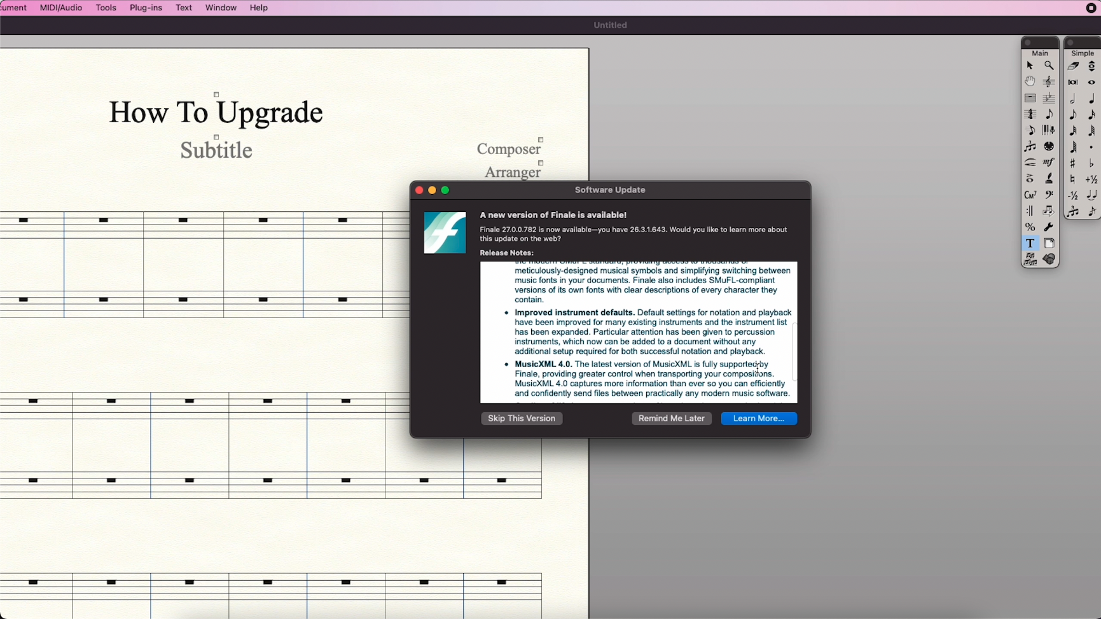Select the 'Subtitle' text block
Screen dimensions: 1101x619
click(x=216, y=151)
